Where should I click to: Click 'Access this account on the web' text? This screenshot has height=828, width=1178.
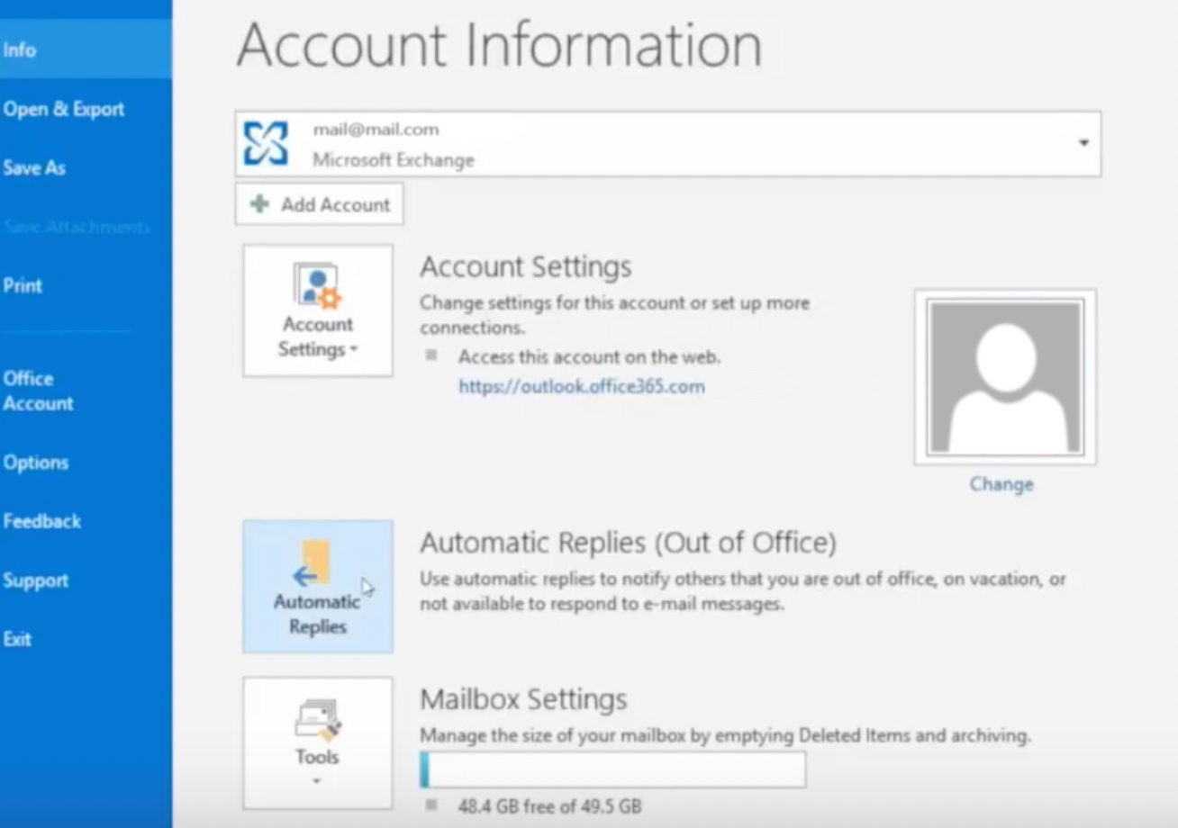point(589,357)
